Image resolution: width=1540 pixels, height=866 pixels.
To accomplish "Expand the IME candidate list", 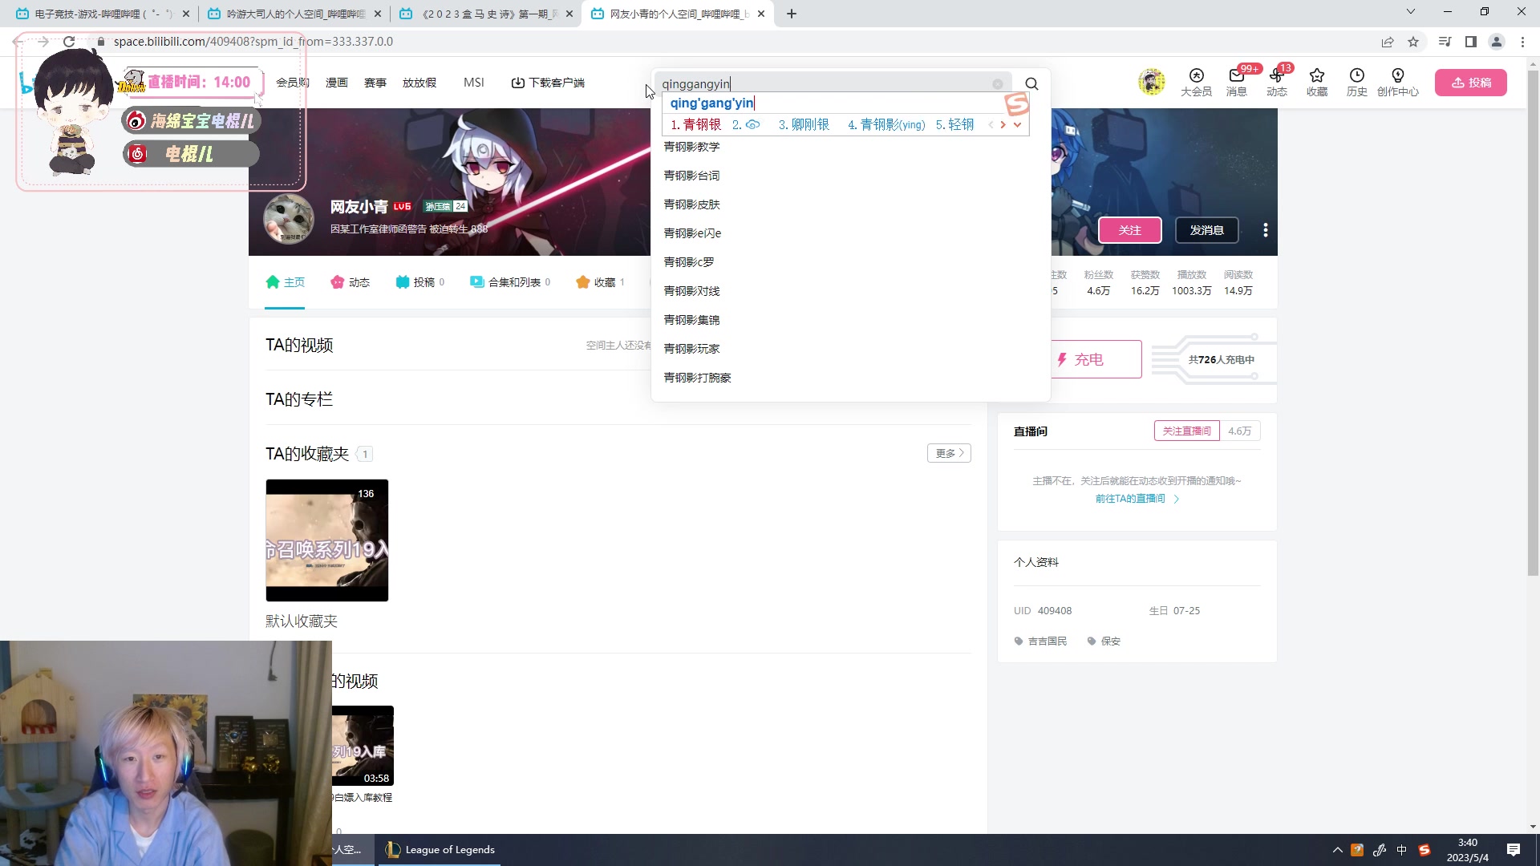I will point(1017,124).
